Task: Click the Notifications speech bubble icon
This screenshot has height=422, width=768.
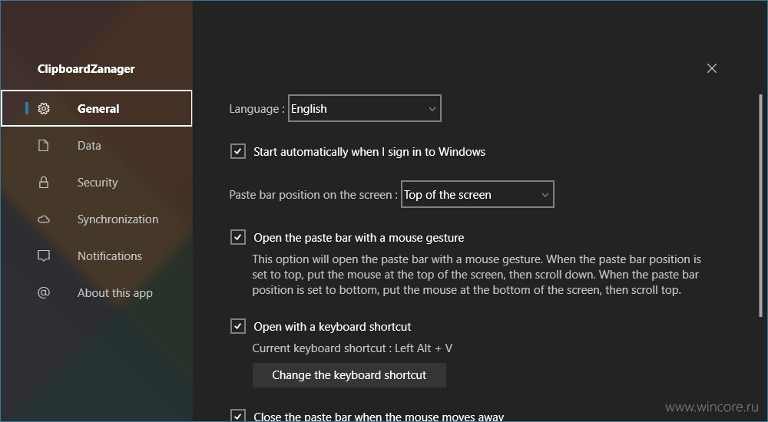Action: point(44,256)
